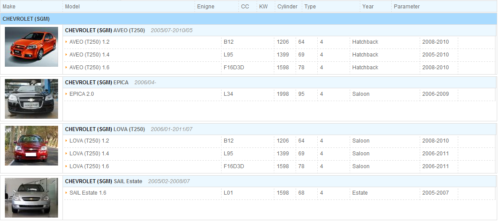Viewport: 499px width, 222px height.
Task: Click the B12 engine cell in AVEO 1.2 row
Action: tap(229, 42)
